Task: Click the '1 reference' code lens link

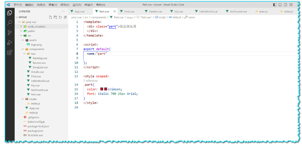Action: 90,81
